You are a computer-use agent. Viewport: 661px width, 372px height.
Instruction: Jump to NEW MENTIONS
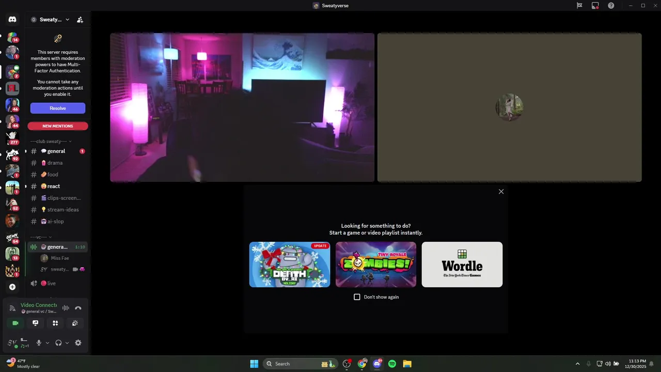58,126
